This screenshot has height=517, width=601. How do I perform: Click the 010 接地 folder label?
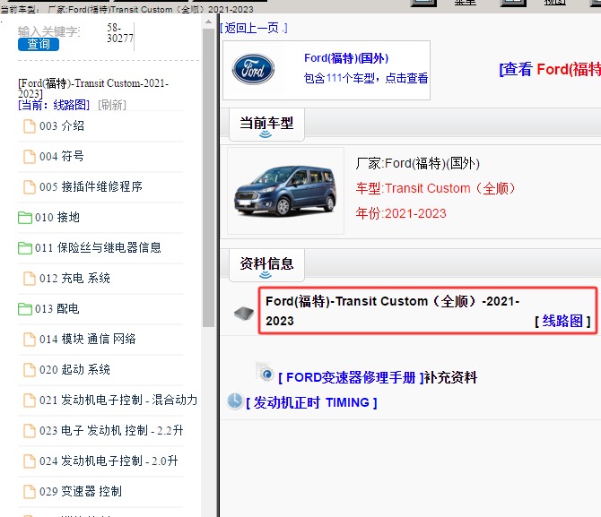click(57, 218)
